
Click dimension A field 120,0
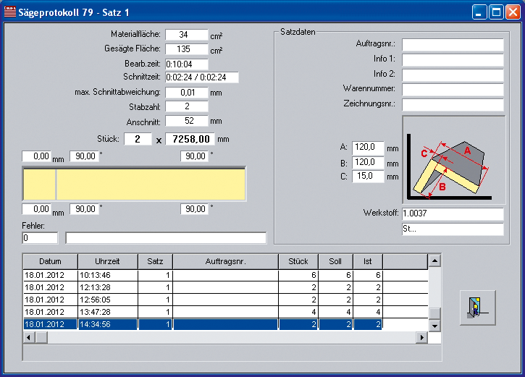point(368,148)
